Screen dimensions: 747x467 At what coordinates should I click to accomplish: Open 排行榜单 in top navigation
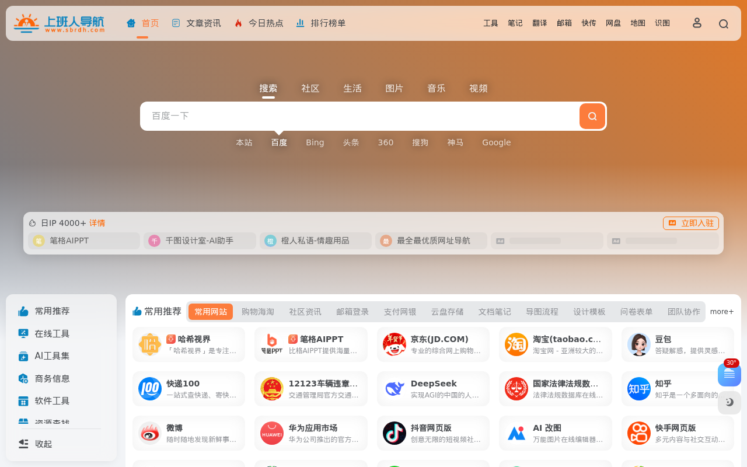pos(321,23)
